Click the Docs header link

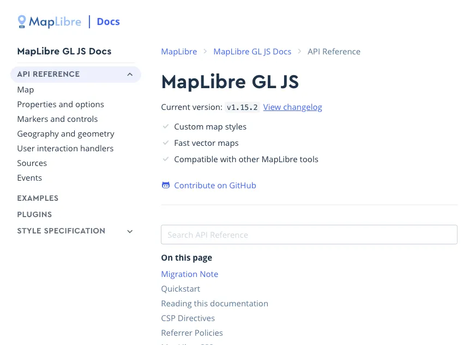pos(108,21)
